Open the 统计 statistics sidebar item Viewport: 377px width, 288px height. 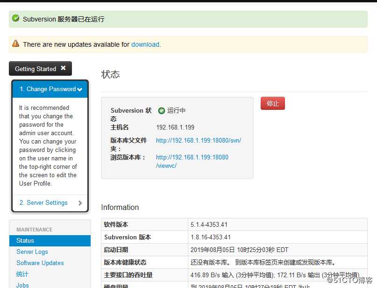[x=22, y=274]
